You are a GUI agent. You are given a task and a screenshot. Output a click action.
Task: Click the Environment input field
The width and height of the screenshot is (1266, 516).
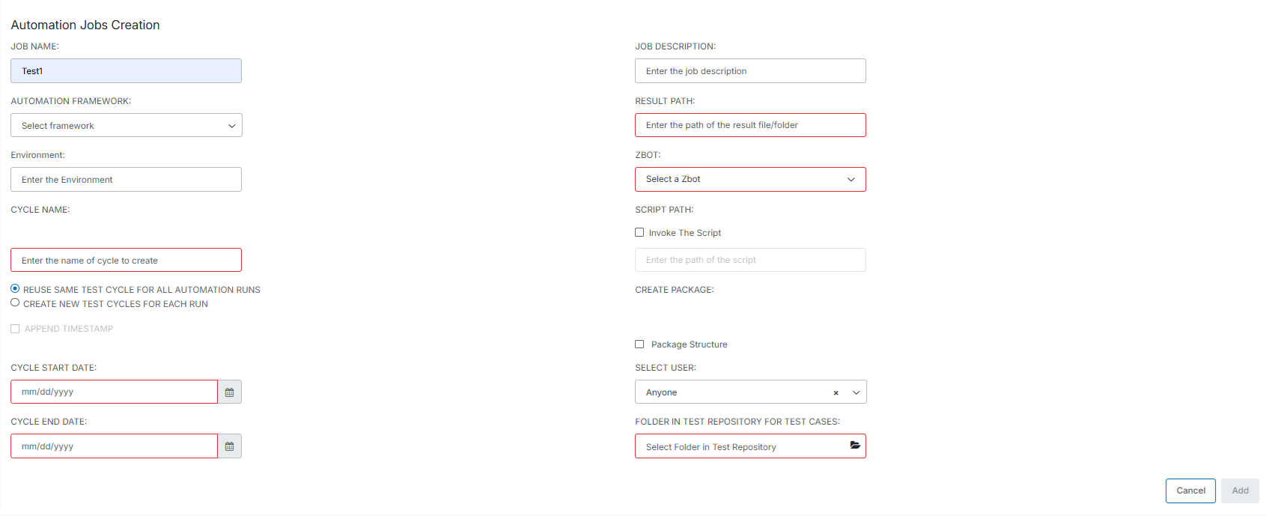tap(127, 180)
